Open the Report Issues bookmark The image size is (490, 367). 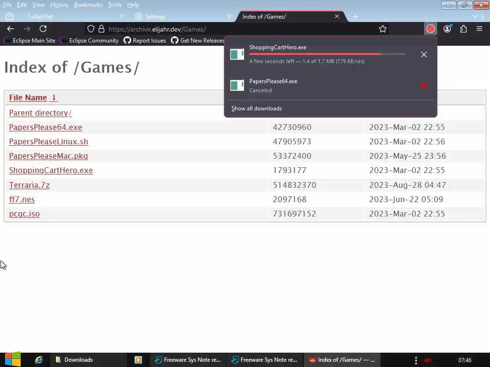coord(145,41)
